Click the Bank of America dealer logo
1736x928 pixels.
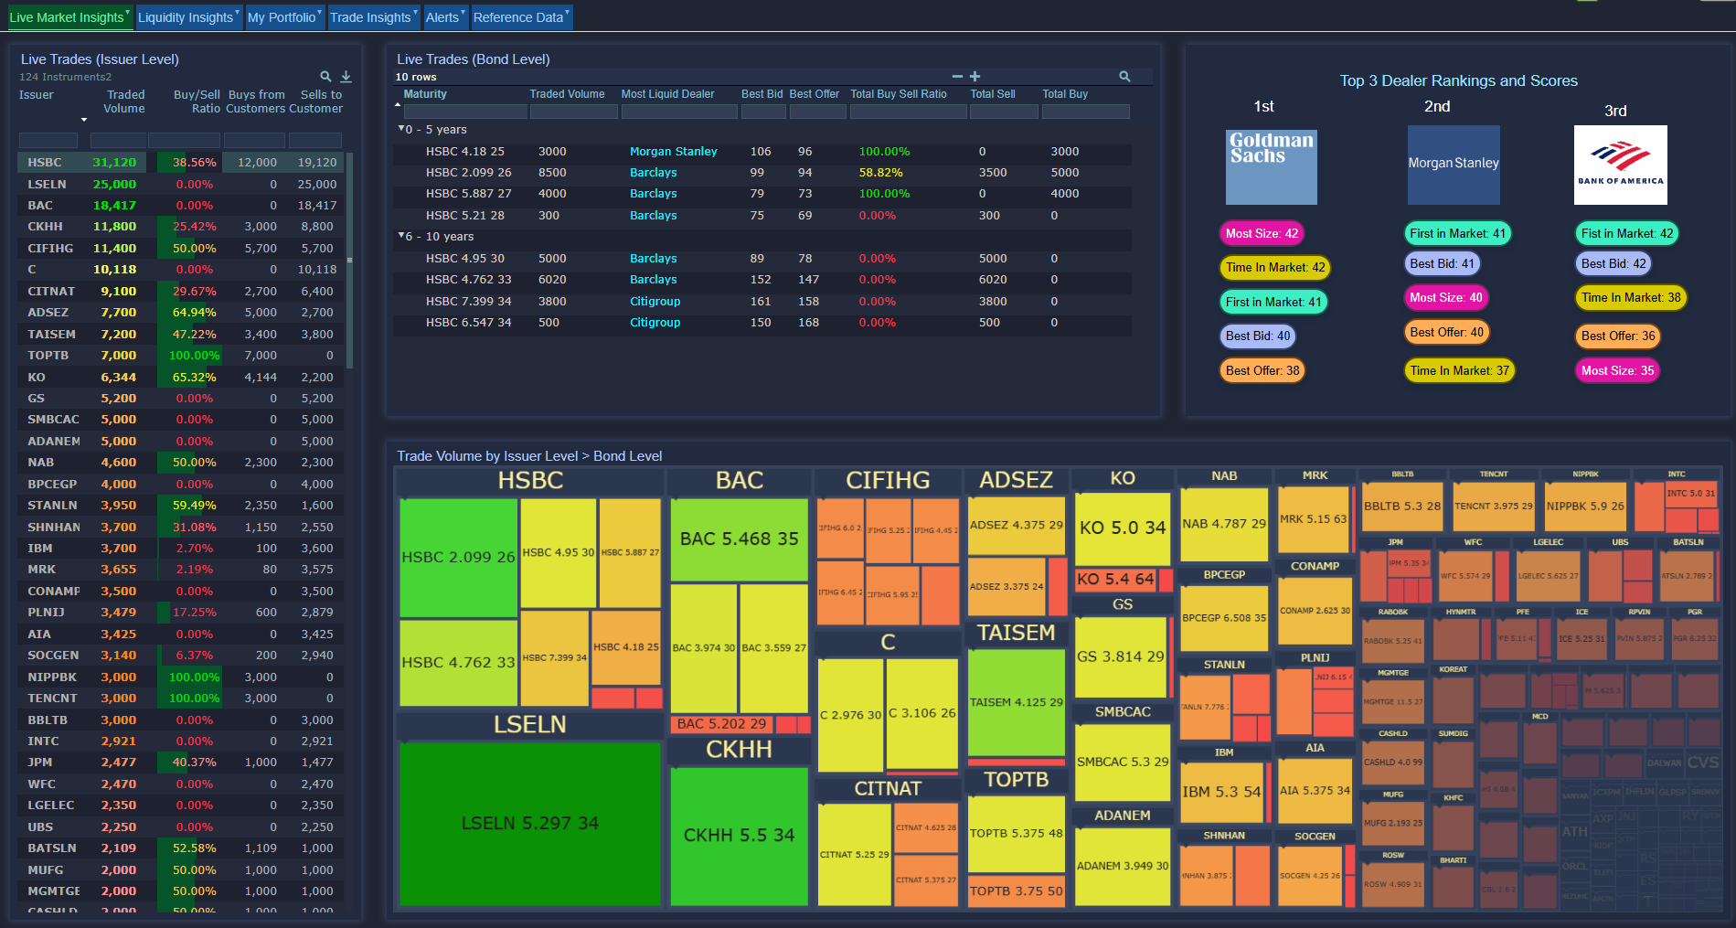click(x=1620, y=165)
